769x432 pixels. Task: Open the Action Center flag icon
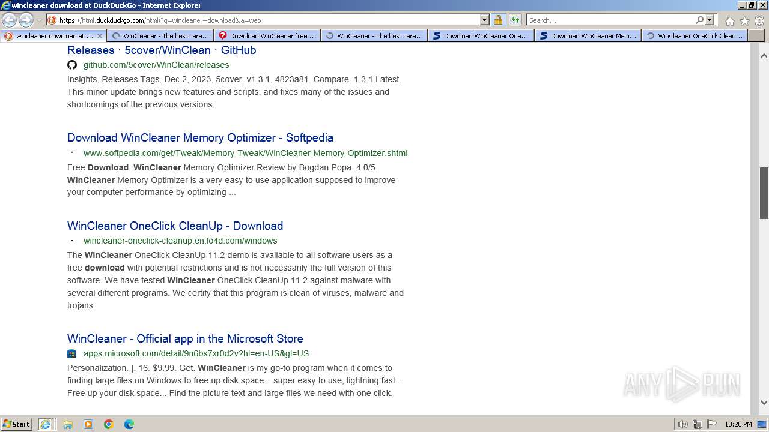(x=711, y=424)
